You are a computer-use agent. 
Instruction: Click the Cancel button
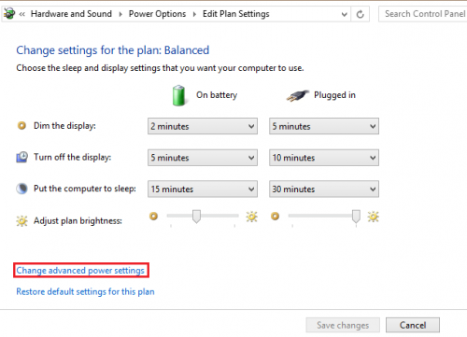coord(413,325)
